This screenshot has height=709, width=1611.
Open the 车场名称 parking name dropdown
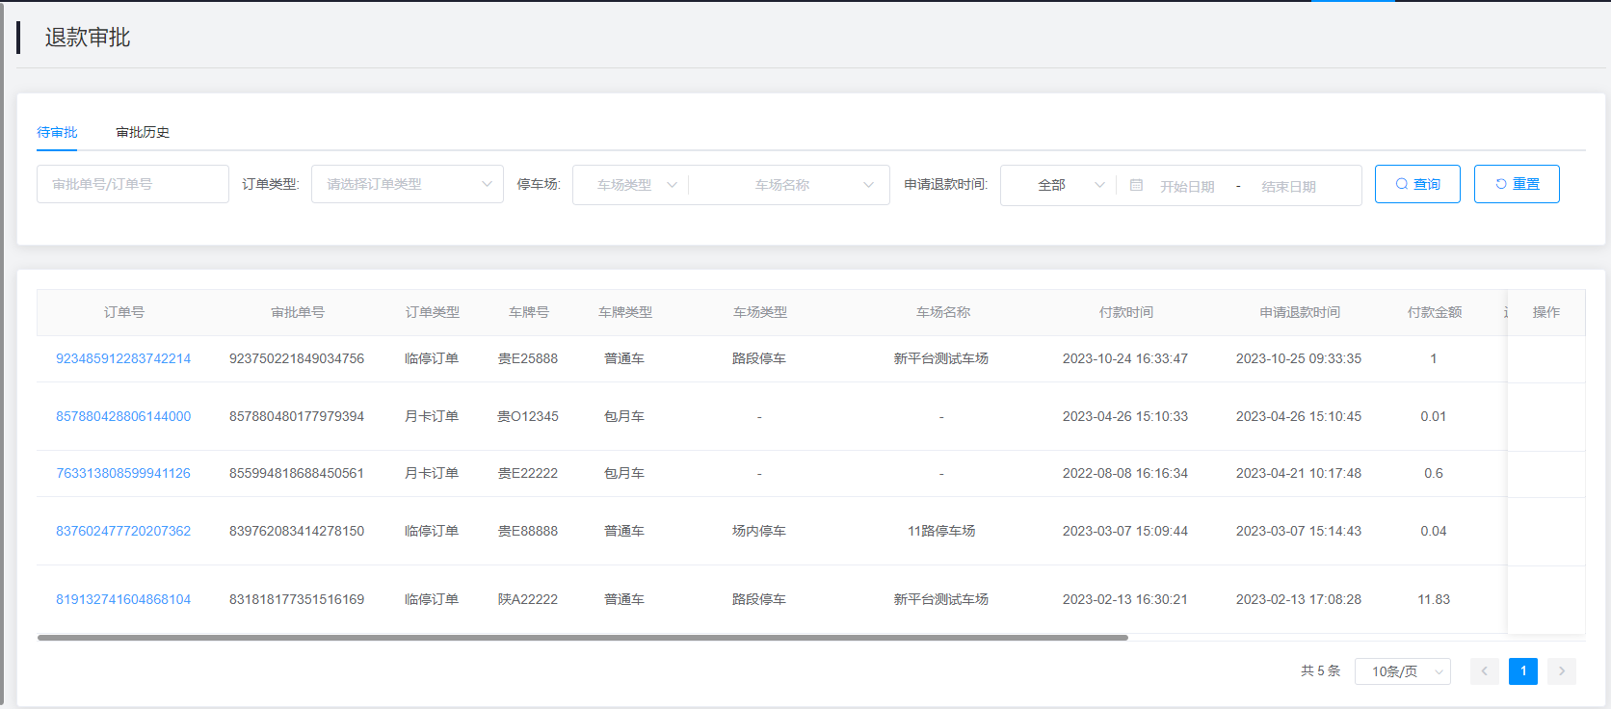(x=790, y=185)
